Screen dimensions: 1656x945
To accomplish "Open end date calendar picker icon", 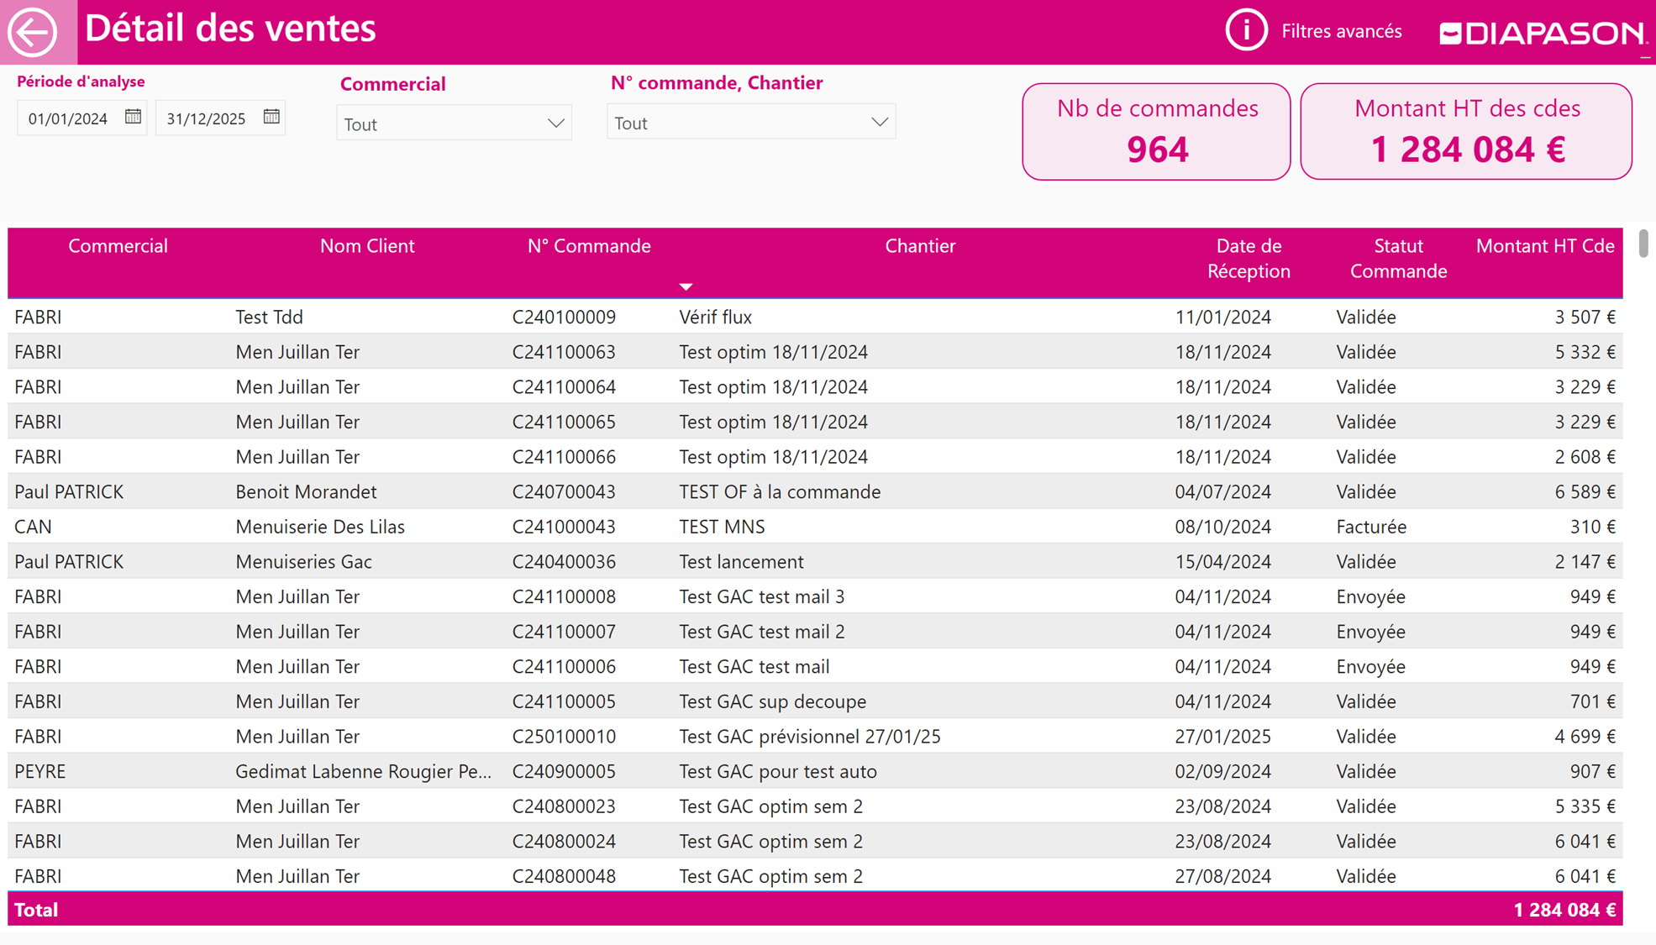I will 271,117.
